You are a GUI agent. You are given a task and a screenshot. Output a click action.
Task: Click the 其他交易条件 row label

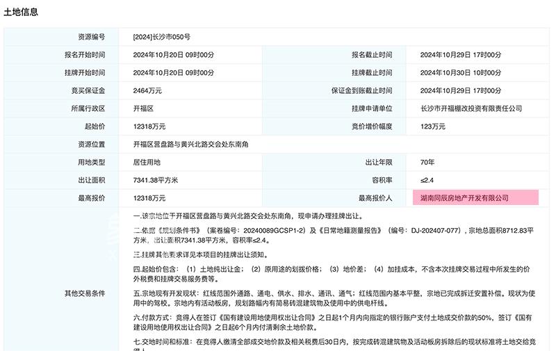(x=85, y=293)
